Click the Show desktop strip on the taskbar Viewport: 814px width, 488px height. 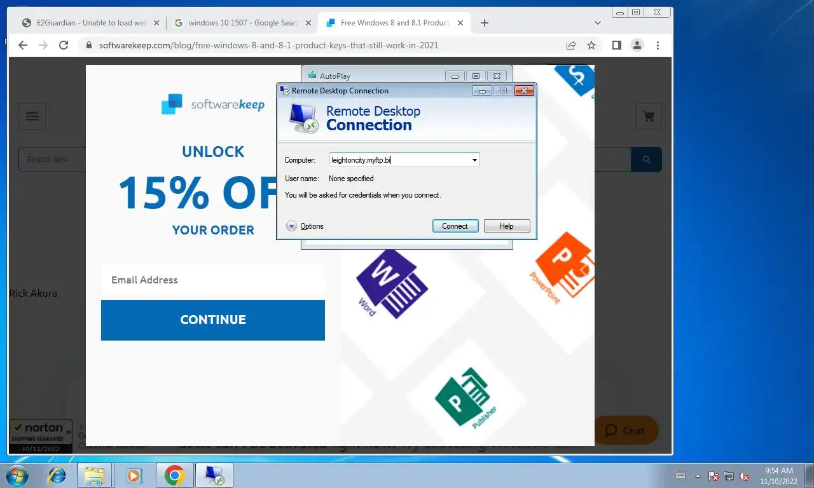tap(810, 475)
